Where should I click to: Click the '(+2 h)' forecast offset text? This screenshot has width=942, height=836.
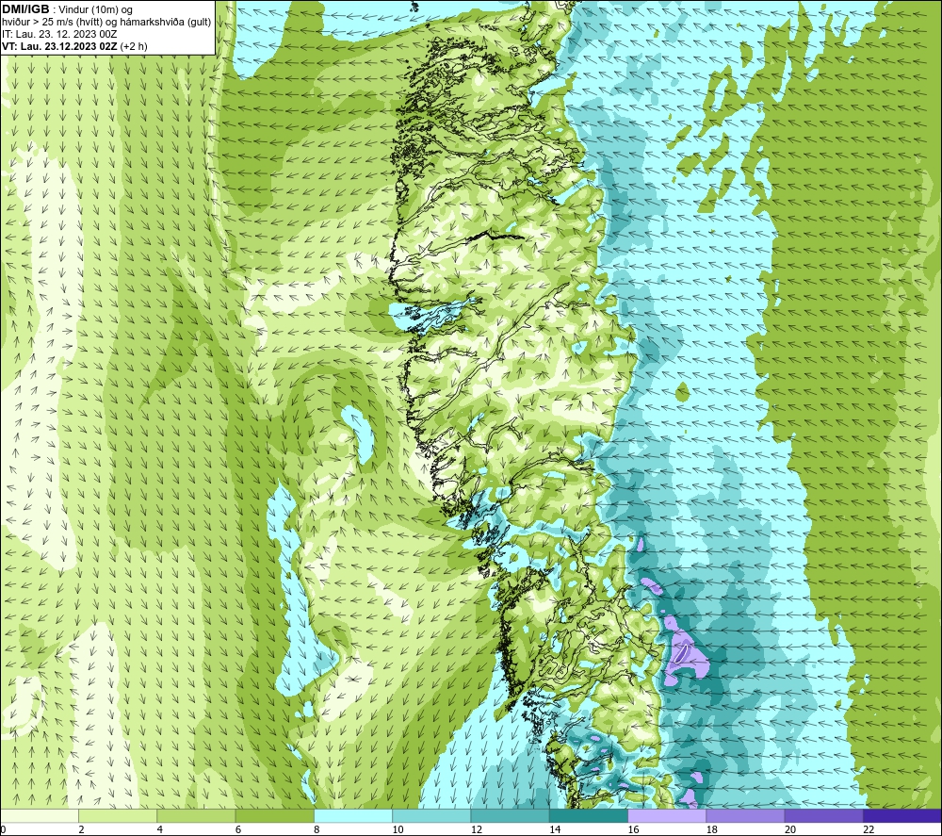[x=134, y=46]
